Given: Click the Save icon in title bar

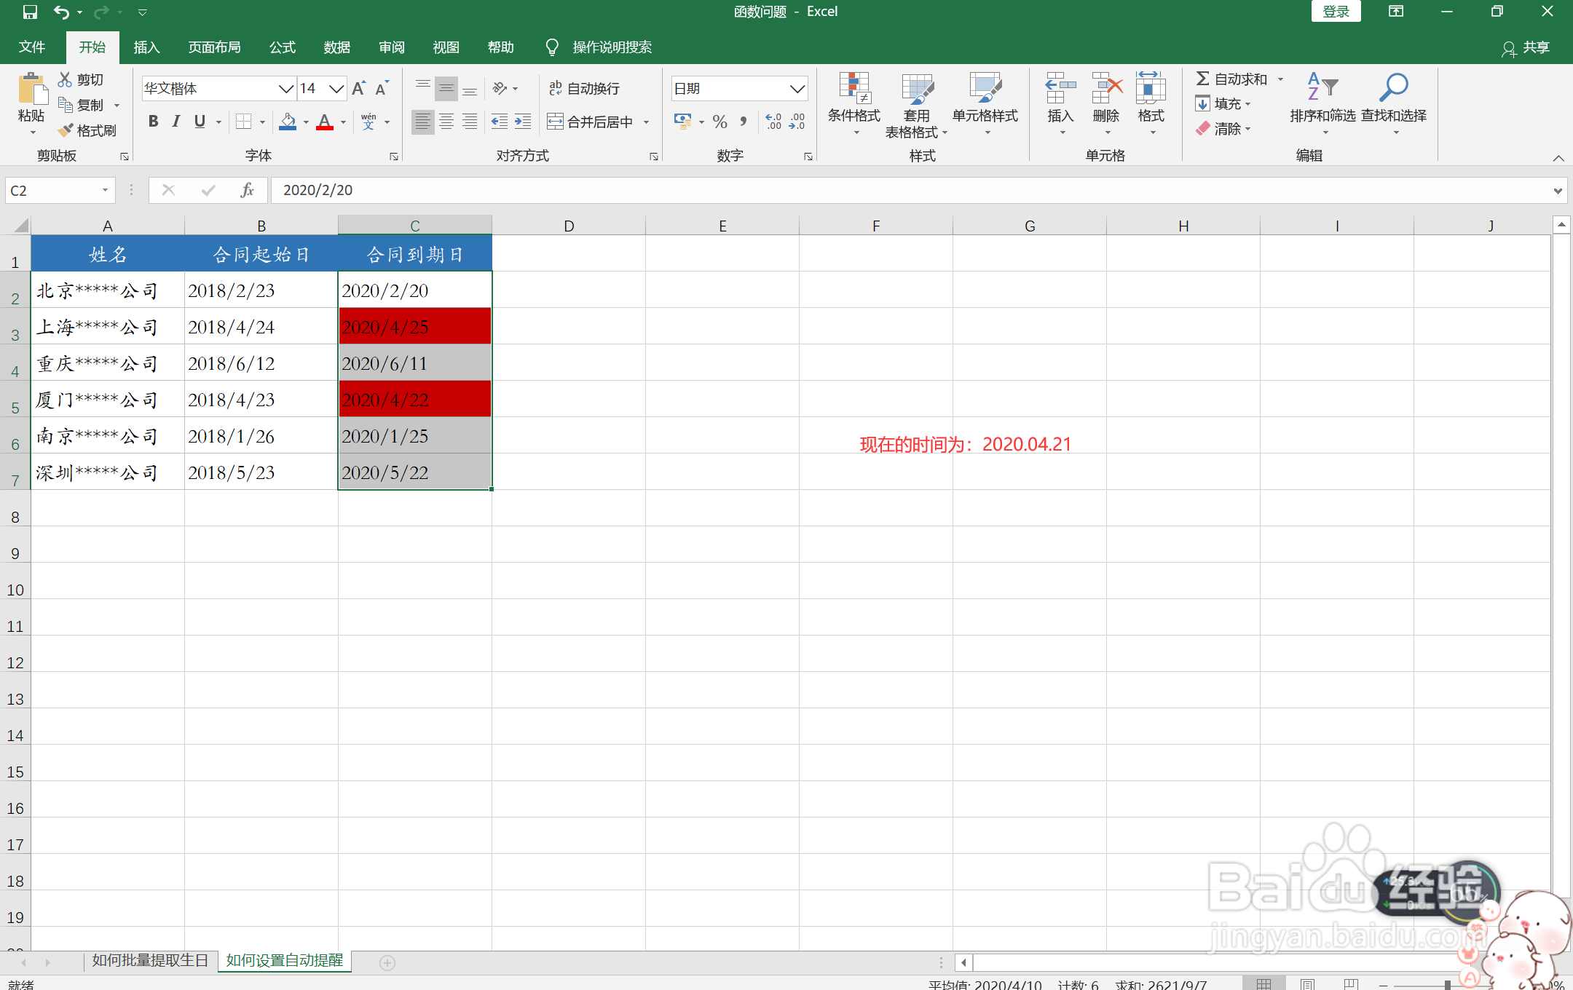Looking at the screenshot, I should 30,12.
